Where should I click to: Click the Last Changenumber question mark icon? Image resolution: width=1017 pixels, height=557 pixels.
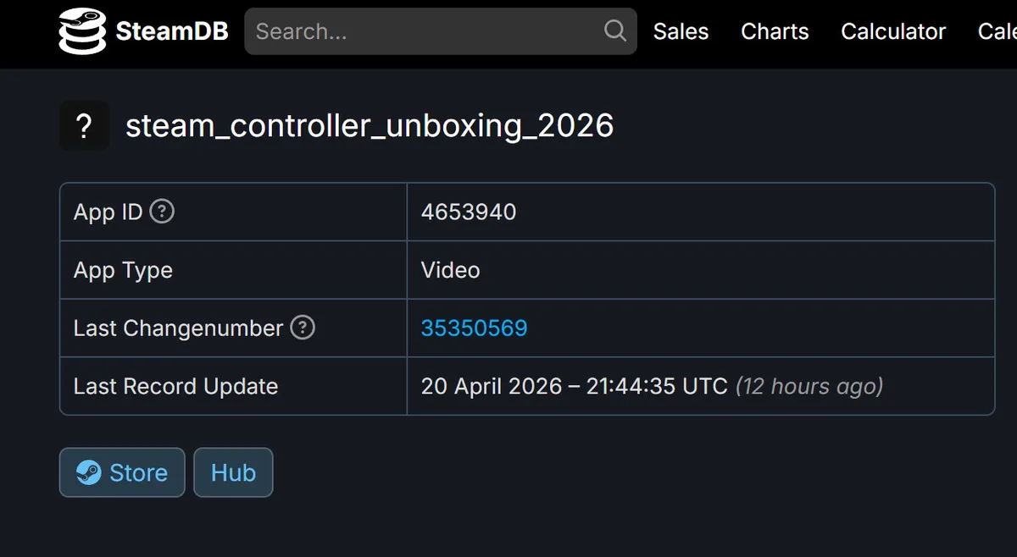pyautogui.click(x=303, y=328)
